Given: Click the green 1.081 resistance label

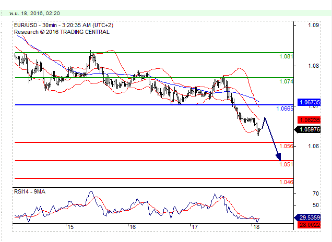Looking at the screenshot, I should [x=286, y=56].
